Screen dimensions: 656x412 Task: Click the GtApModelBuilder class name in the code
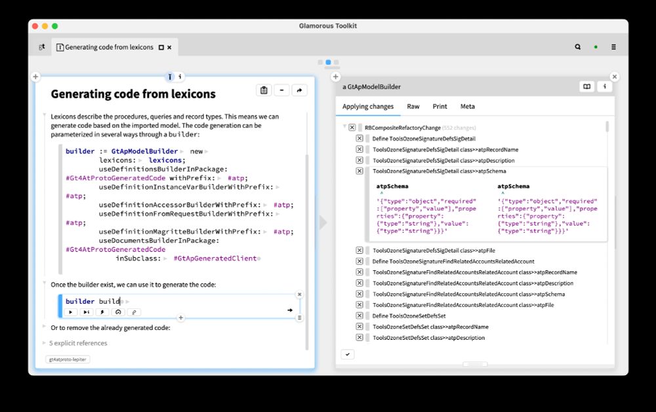[x=144, y=152]
